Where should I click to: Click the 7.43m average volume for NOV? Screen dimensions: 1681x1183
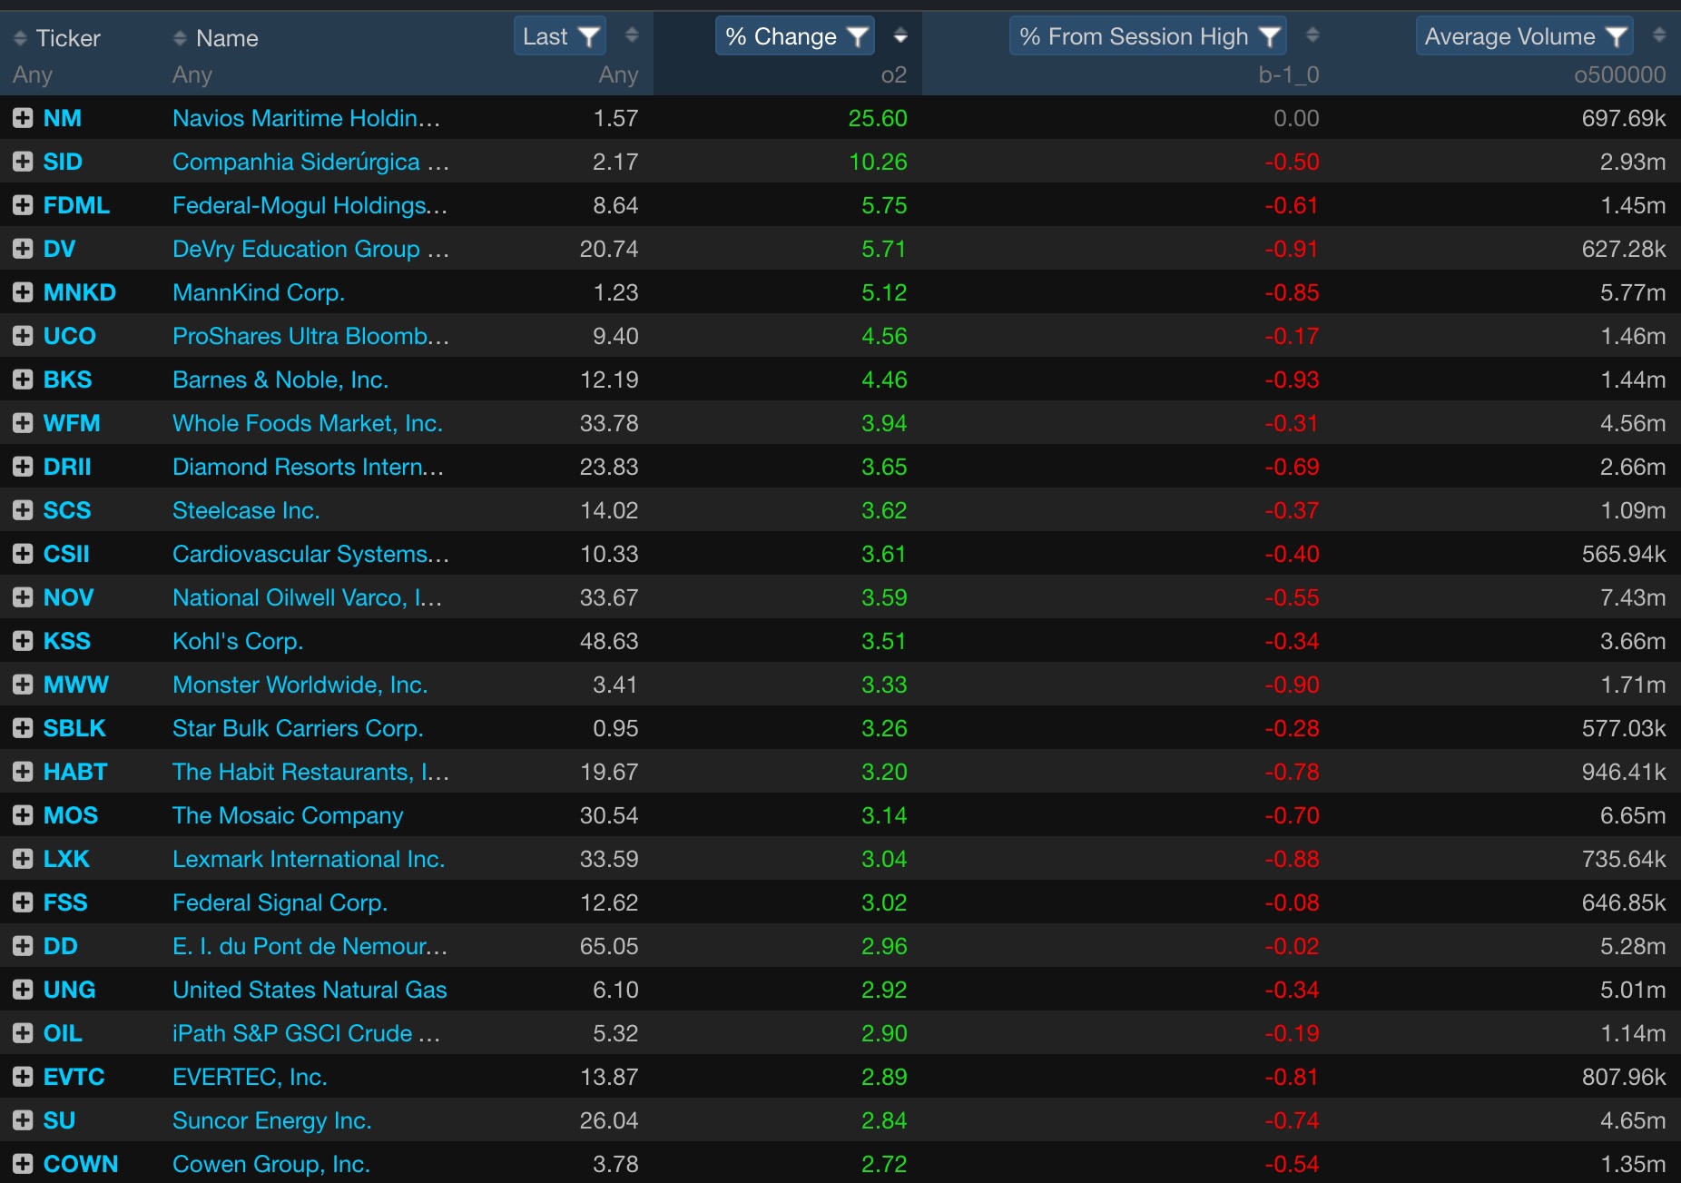pyautogui.click(x=1633, y=597)
